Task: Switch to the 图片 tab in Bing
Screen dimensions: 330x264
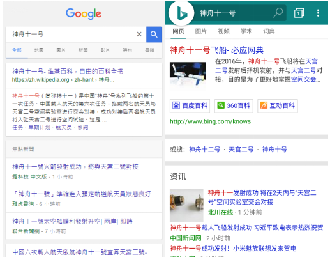Action: pos(200,31)
